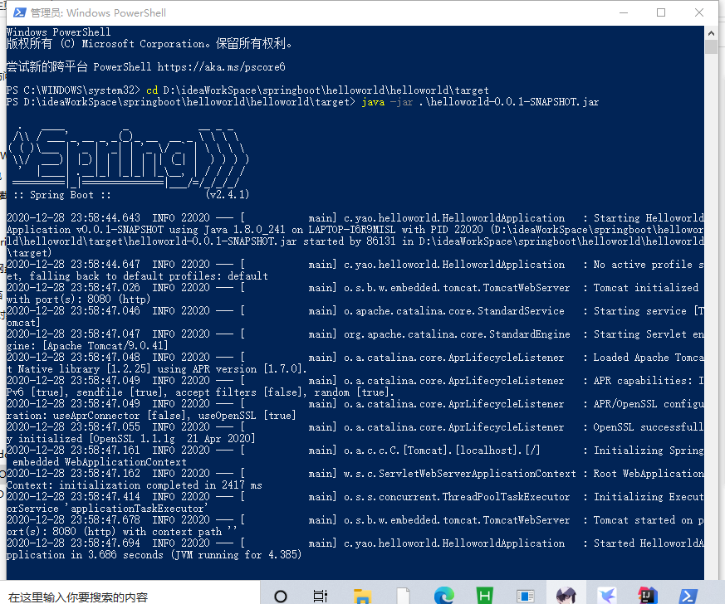The width and height of the screenshot is (725, 604).
Task: Switch to IntelliJ IDEA on taskbar
Action: pos(647,596)
